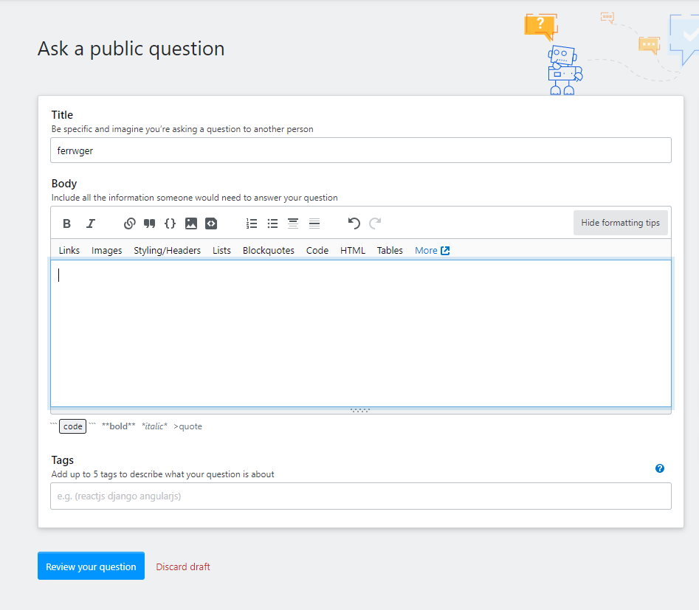Click the '**bold**' formatting hint

pyautogui.click(x=118, y=426)
